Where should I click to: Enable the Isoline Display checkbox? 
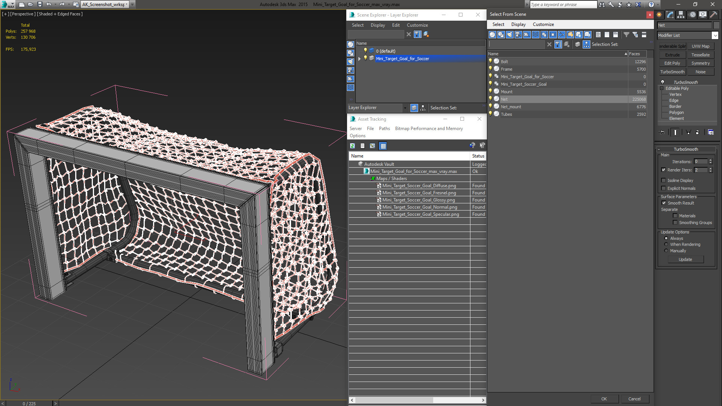point(664,180)
